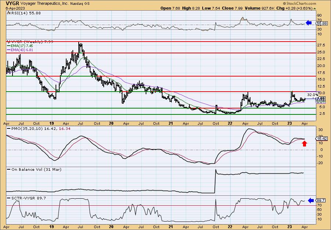Viewport: 331px width, 230px height.
Task: Click the 32.0% annotation near last price
Action: pyautogui.click(x=312, y=95)
